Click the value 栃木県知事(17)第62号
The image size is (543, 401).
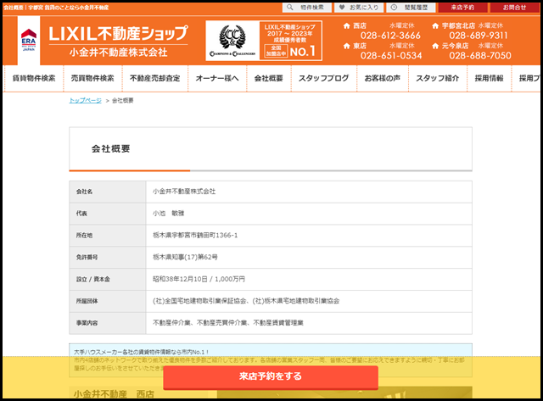point(185,257)
